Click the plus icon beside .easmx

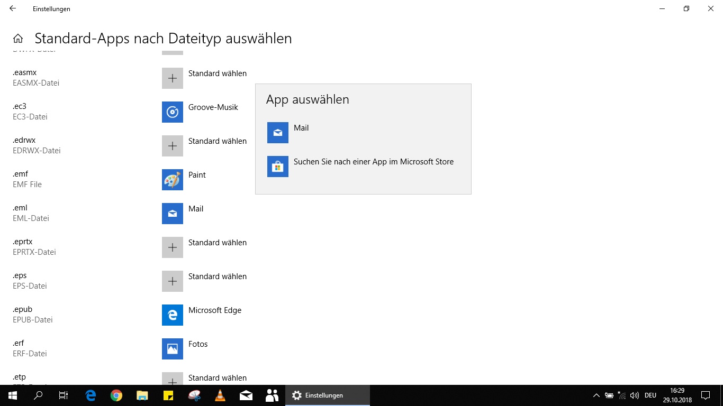coord(173,78)
